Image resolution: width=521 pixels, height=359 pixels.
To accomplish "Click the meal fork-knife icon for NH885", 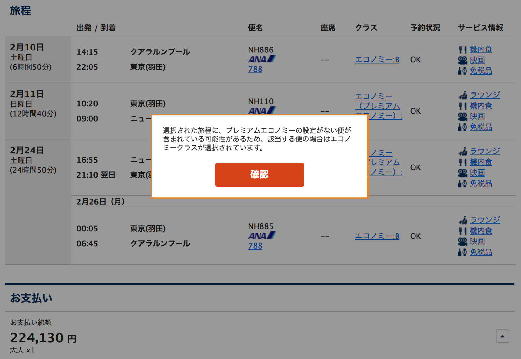I will pyautogui.click(x=462, y=231).
